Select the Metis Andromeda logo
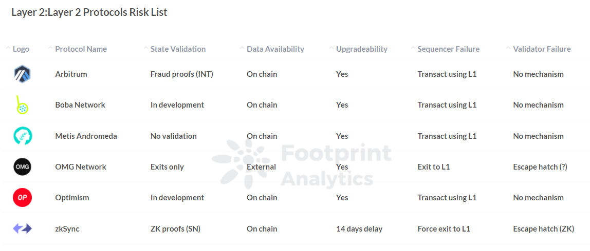Viewport: 590px width, 251px height. [22, 136]
